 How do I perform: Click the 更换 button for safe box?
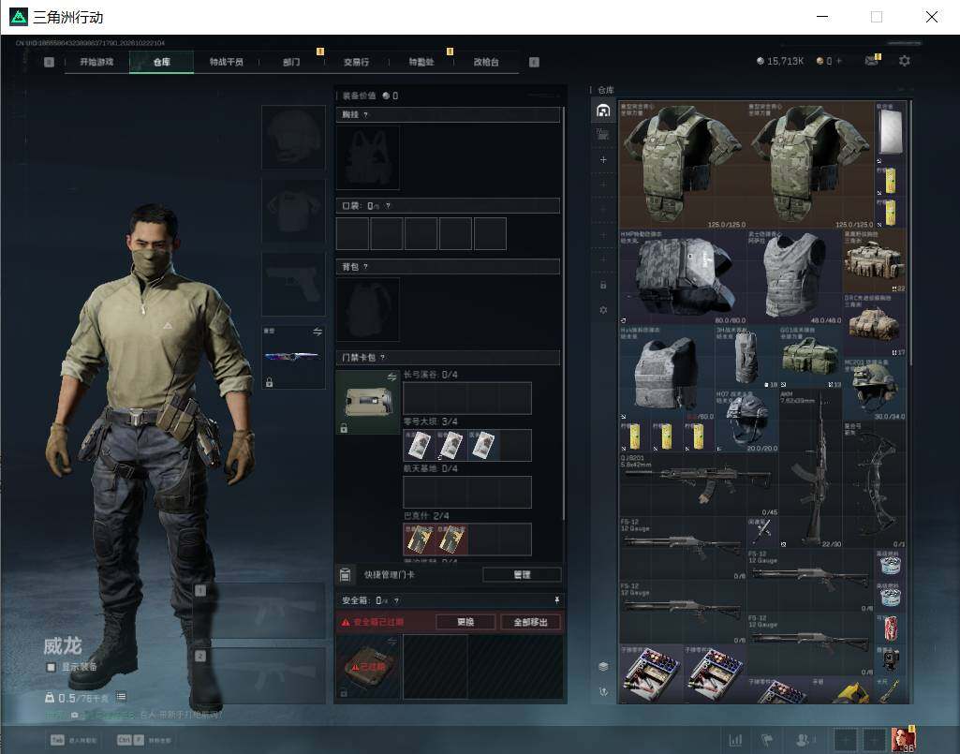(465, 622)
